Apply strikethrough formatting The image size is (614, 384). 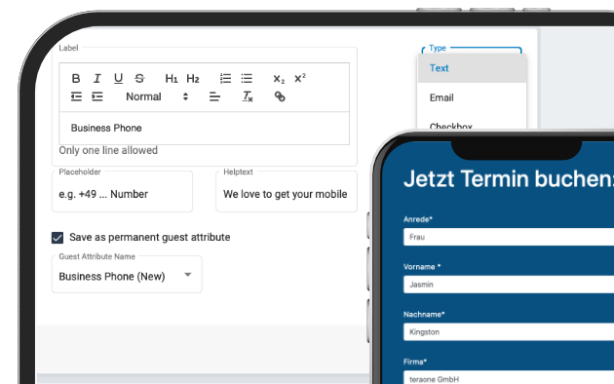click(139, 78)
